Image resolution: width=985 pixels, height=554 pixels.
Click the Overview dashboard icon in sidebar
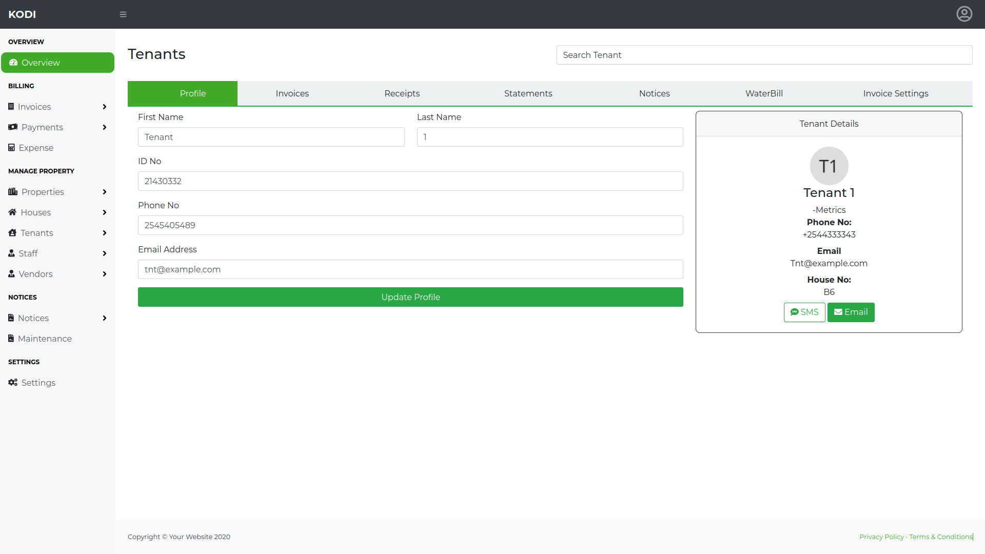(x=13, y=63)
